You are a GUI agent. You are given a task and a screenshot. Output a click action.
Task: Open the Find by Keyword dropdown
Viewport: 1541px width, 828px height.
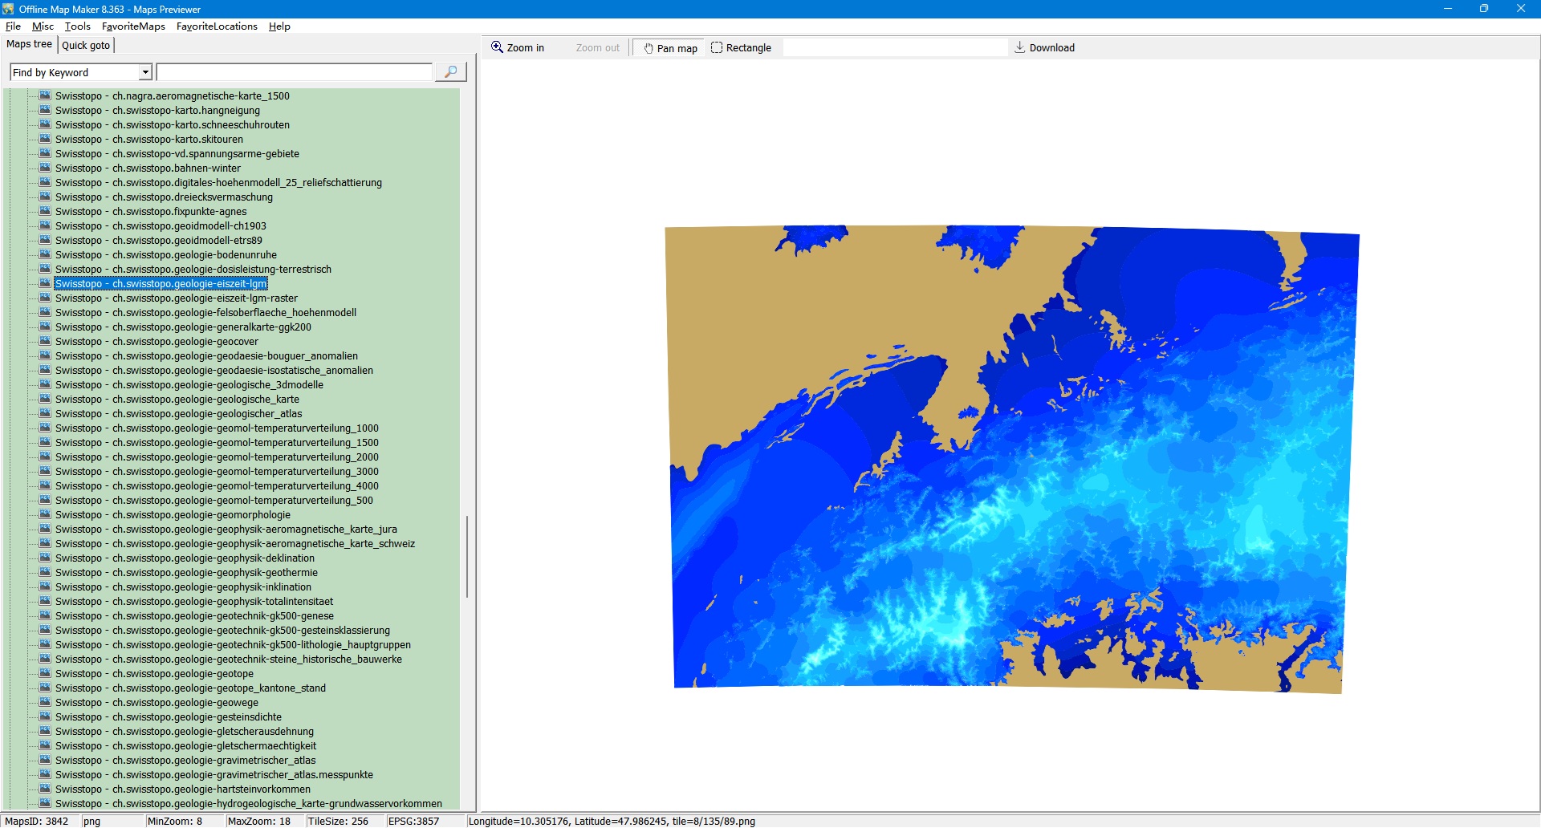coord(145,72)
